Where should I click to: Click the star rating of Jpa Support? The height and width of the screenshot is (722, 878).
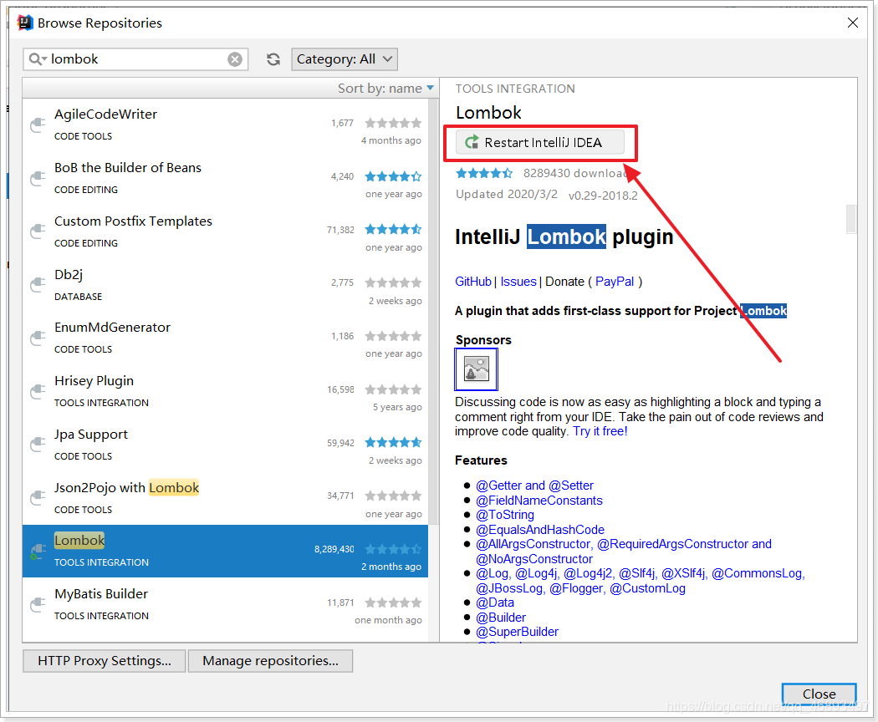pyautogui.click(x=393, y=443)
